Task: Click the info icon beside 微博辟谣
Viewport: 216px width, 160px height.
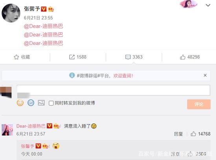Action: (x=72, y=75)
